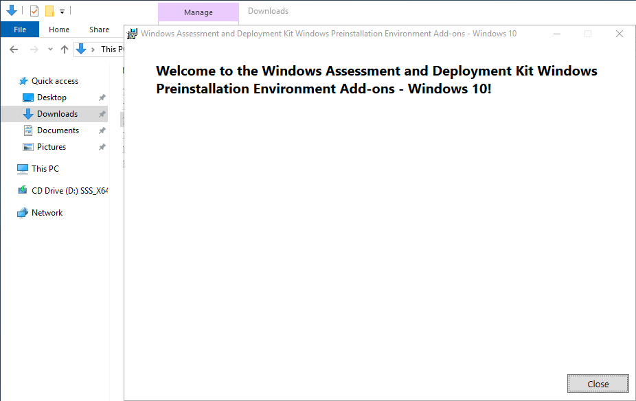Click the installer icon in the dialog title bar
The height and width of the screenshot is (401, 636).
click(x=133, y=34)
